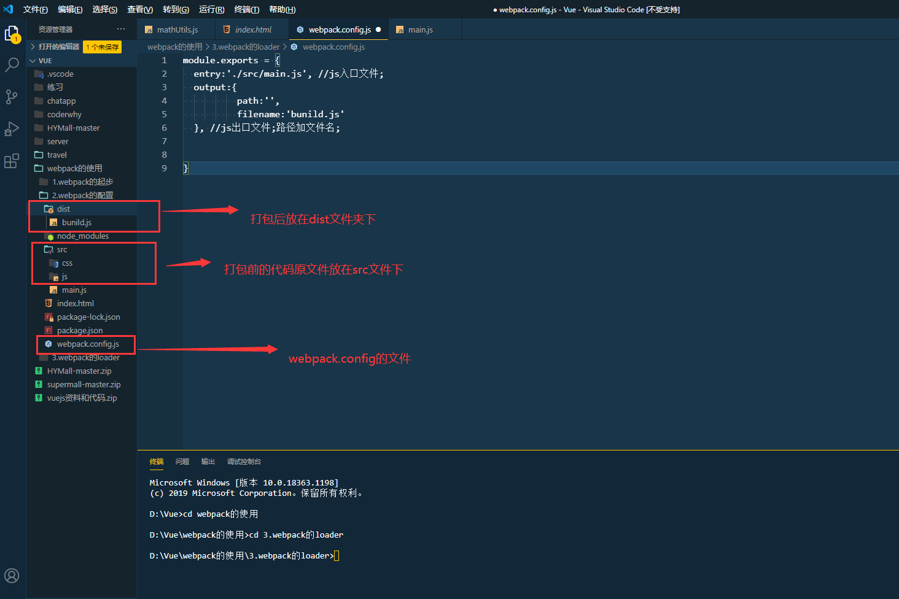This screenshot has width=899, height=599.
Task: Click the 1个未保存 badge
Action: click(102, 46)
